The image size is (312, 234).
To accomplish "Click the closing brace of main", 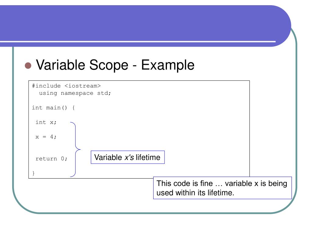I will click(x=34, y=173).
